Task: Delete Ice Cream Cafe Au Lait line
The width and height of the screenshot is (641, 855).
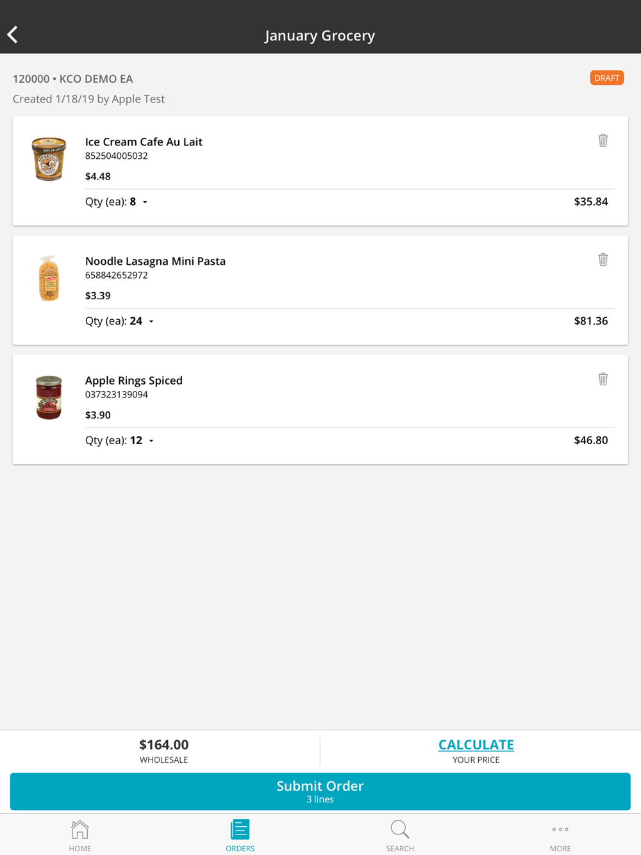Action: (x=603, y=140)
